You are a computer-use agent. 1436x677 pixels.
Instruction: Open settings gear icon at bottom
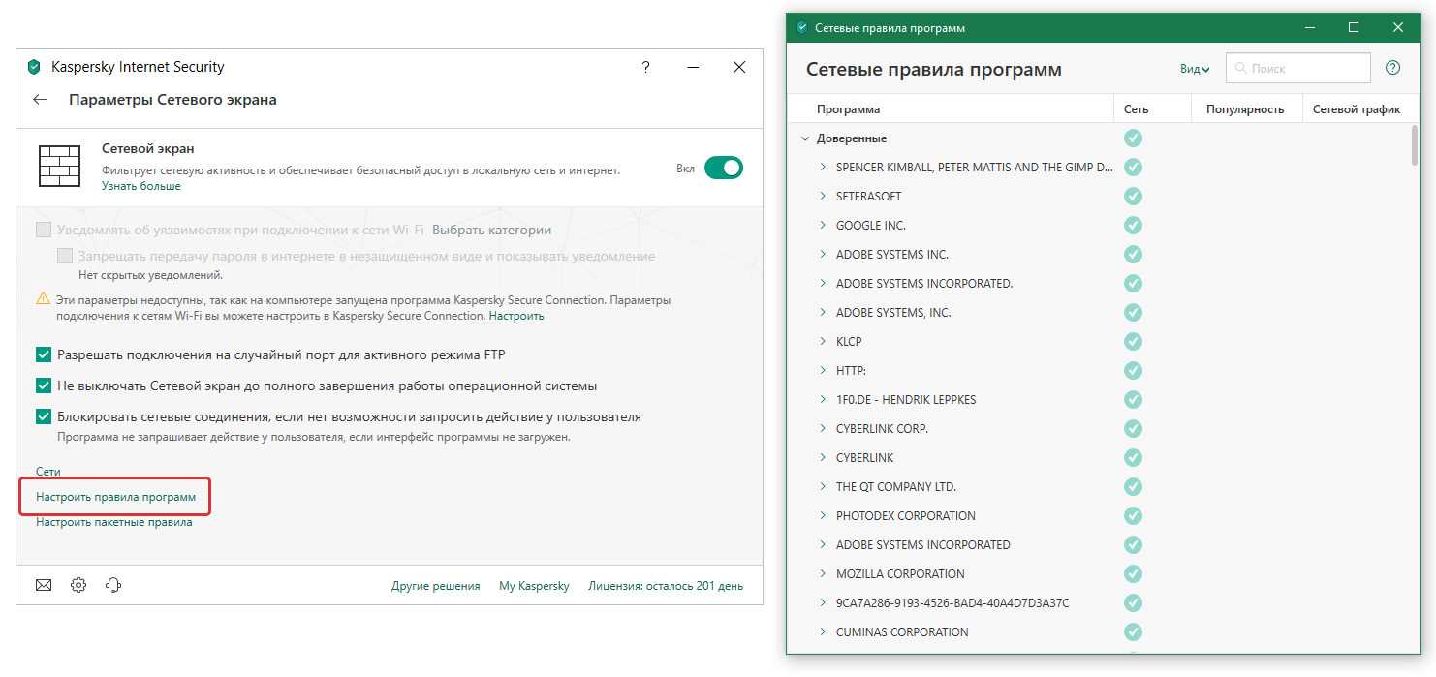[78, 585]
